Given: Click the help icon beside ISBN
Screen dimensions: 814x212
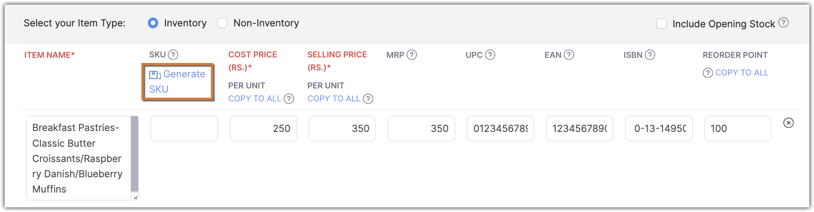Looking at the screenshot, I should click(x=650, y=55).
